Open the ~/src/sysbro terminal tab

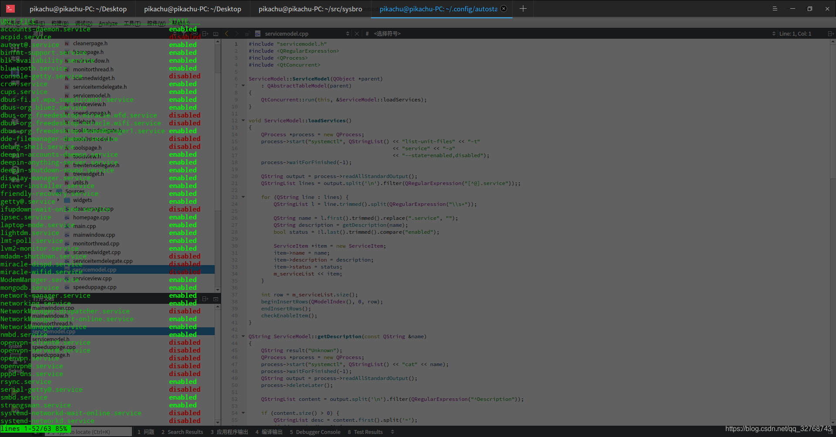(x=310, y=9)
